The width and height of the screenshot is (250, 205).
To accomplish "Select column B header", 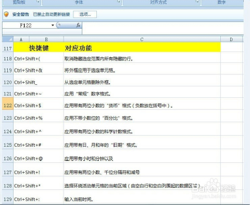I will click(46, 40).
